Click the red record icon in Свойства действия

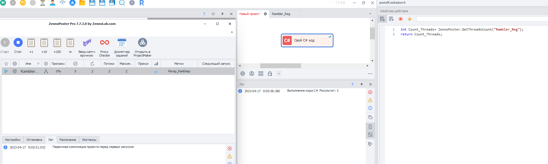(x=401, y=19)
